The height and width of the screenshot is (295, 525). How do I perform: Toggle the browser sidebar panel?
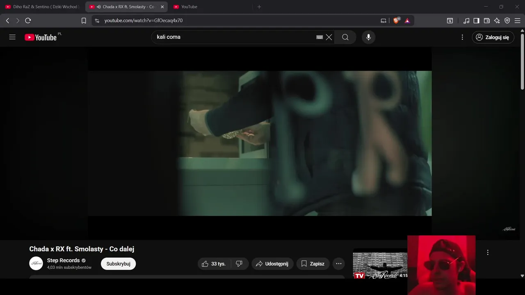pos(476,20)
